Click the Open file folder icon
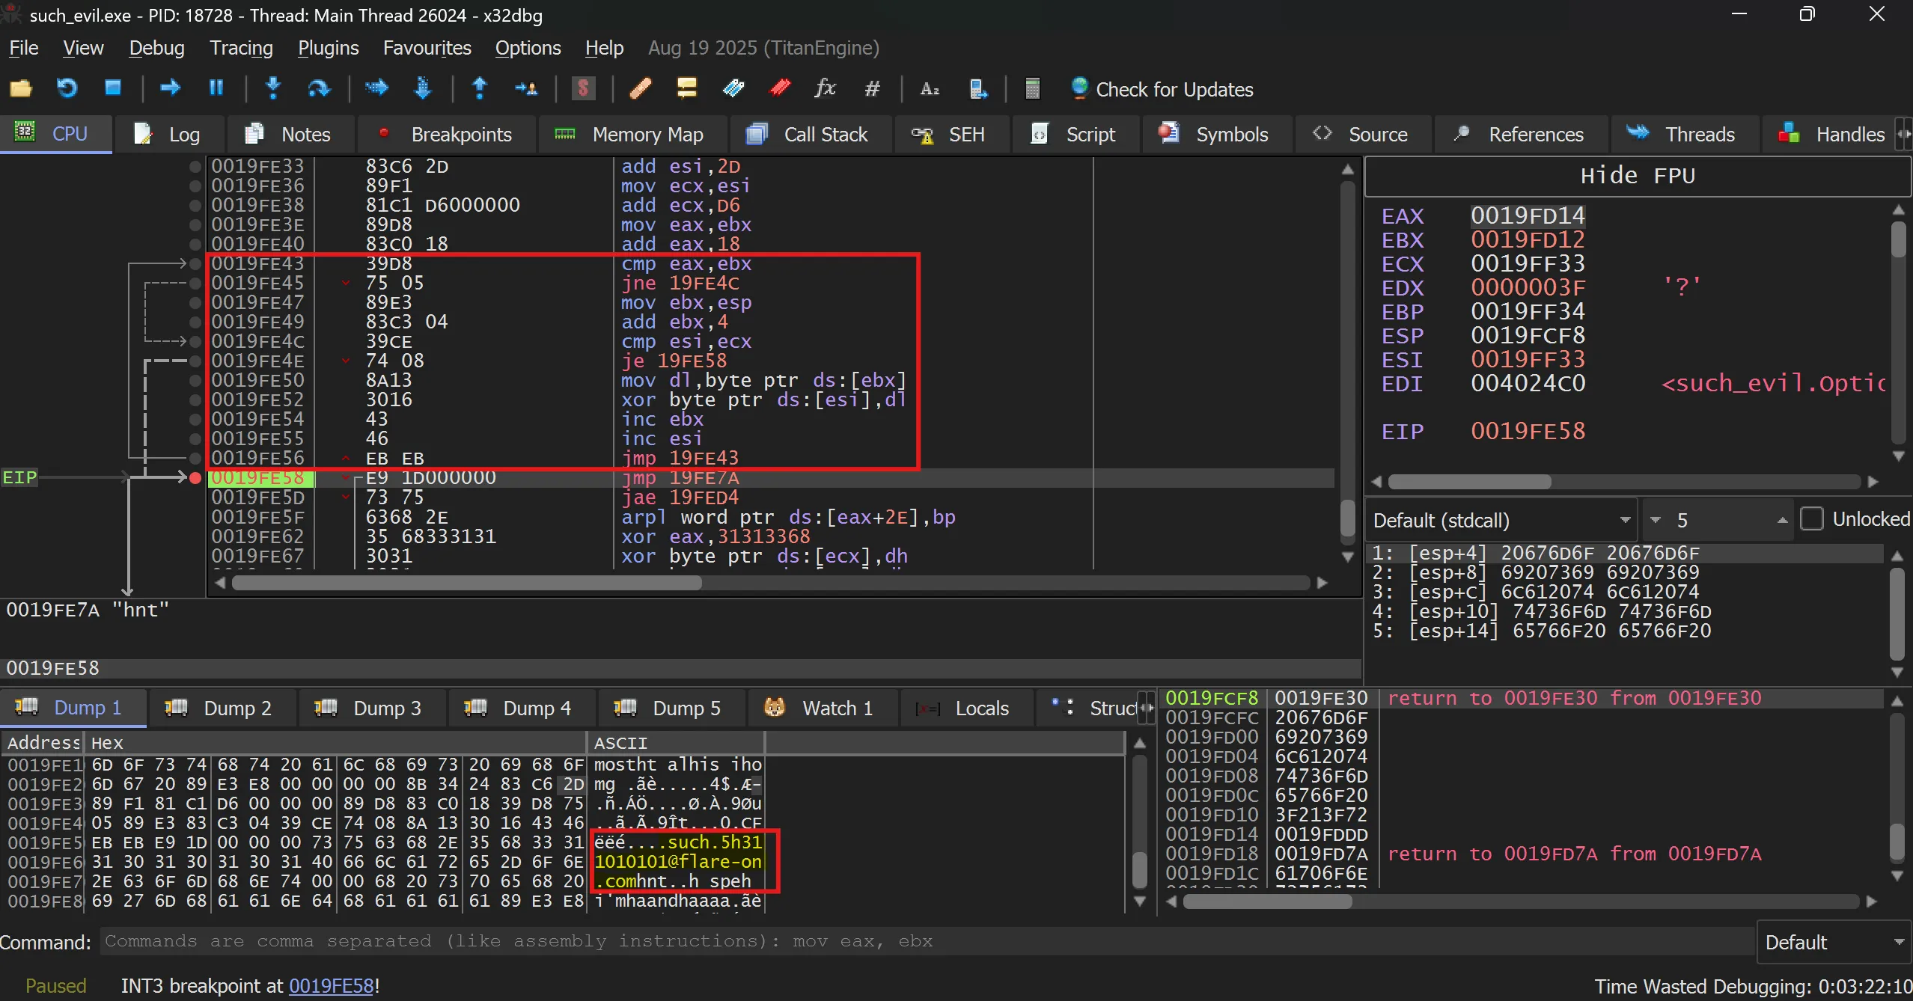 (x=20, y=89)
